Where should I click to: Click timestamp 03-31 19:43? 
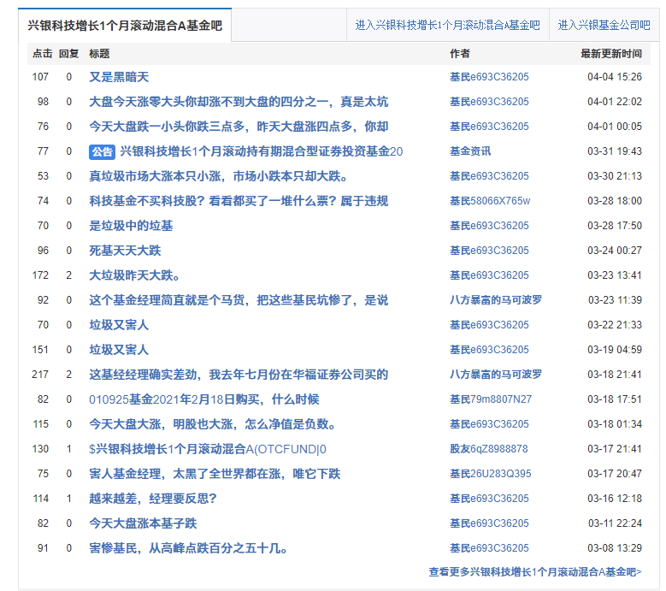(x=615, y=151)
